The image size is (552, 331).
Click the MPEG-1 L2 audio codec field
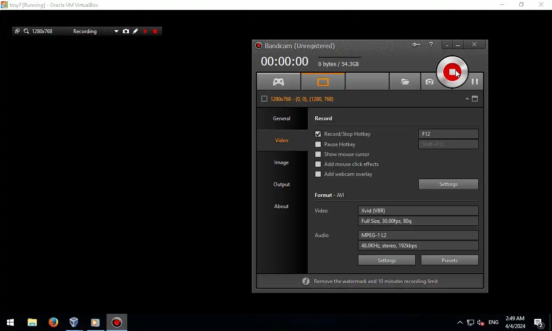click(x=418, y=235)
